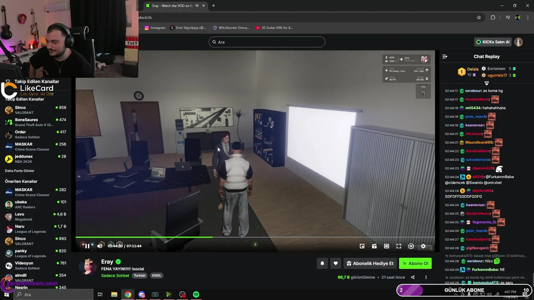Open Instagram bookmark

[x=155, y=28]
